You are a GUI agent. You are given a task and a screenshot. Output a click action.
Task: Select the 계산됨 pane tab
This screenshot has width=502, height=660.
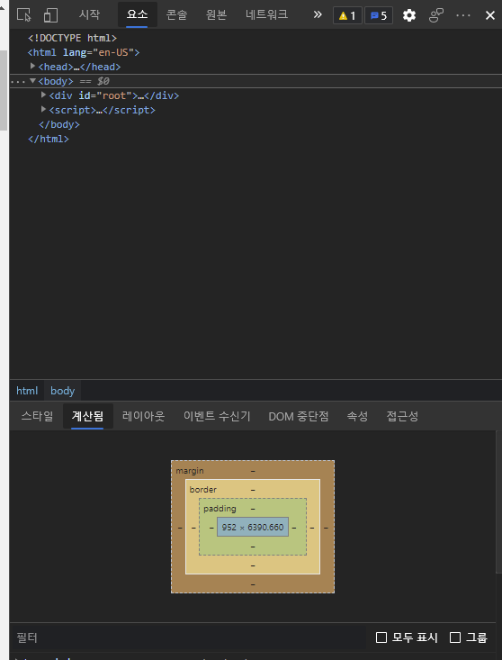87,416
